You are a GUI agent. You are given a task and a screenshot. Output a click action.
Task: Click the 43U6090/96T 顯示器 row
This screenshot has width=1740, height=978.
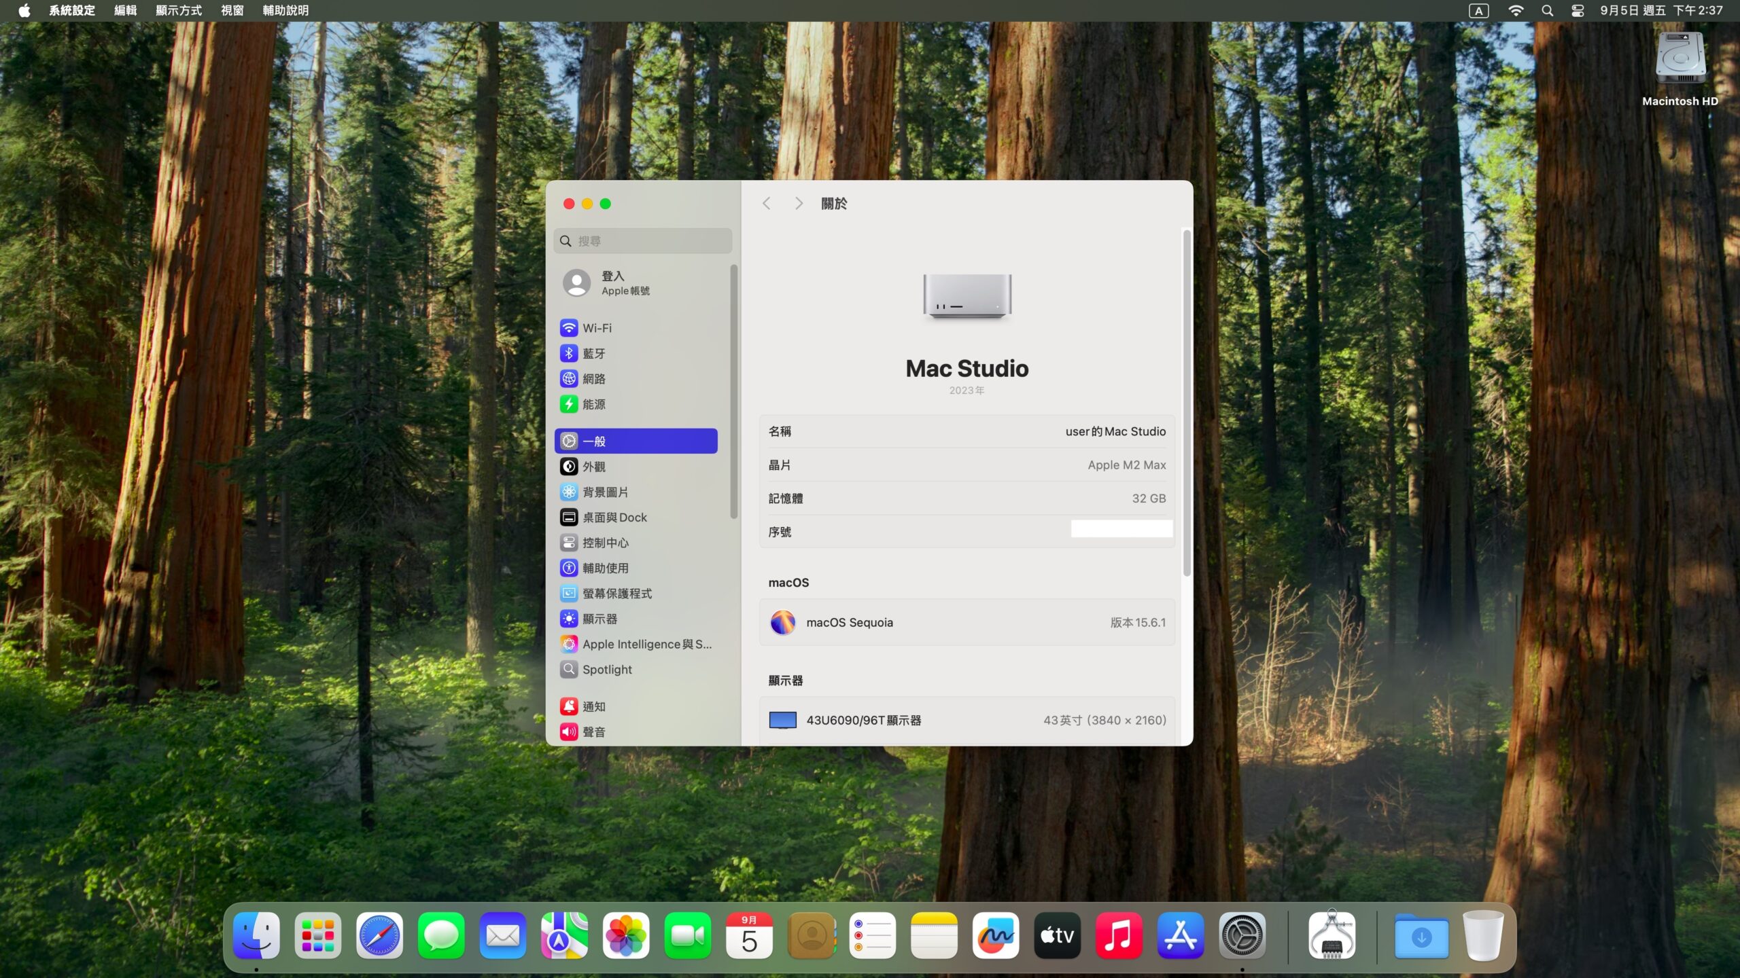[967, 721]
